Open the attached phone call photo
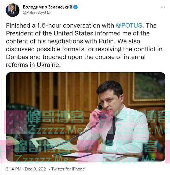The width and height of the screenshot is (170, 175). [85, 117]
